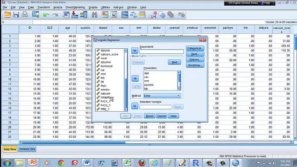Click the variable list scroll-down arrow
The width and height of the screenshot is (297, 167).
coord(126,109)
